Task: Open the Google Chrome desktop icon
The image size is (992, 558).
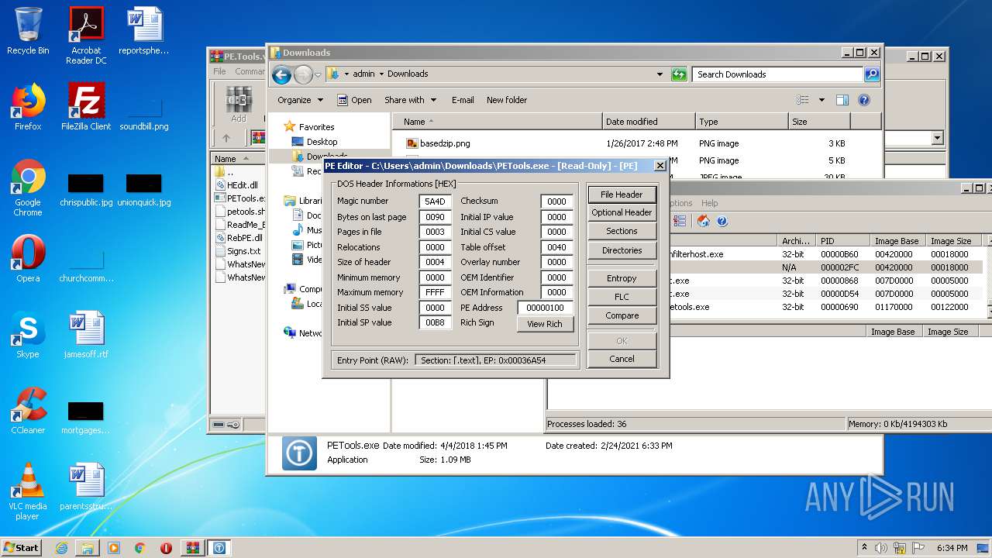Action: 28,188
